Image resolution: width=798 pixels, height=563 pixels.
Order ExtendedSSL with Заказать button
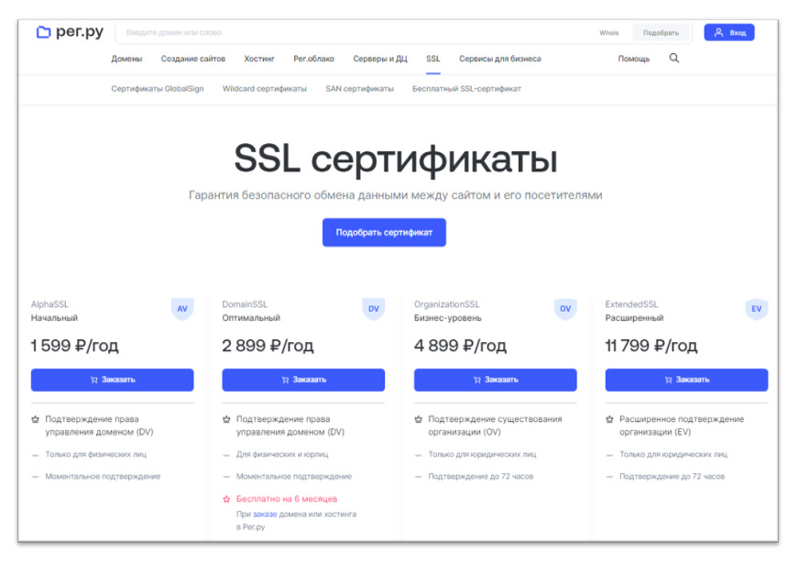coord(686,380)
